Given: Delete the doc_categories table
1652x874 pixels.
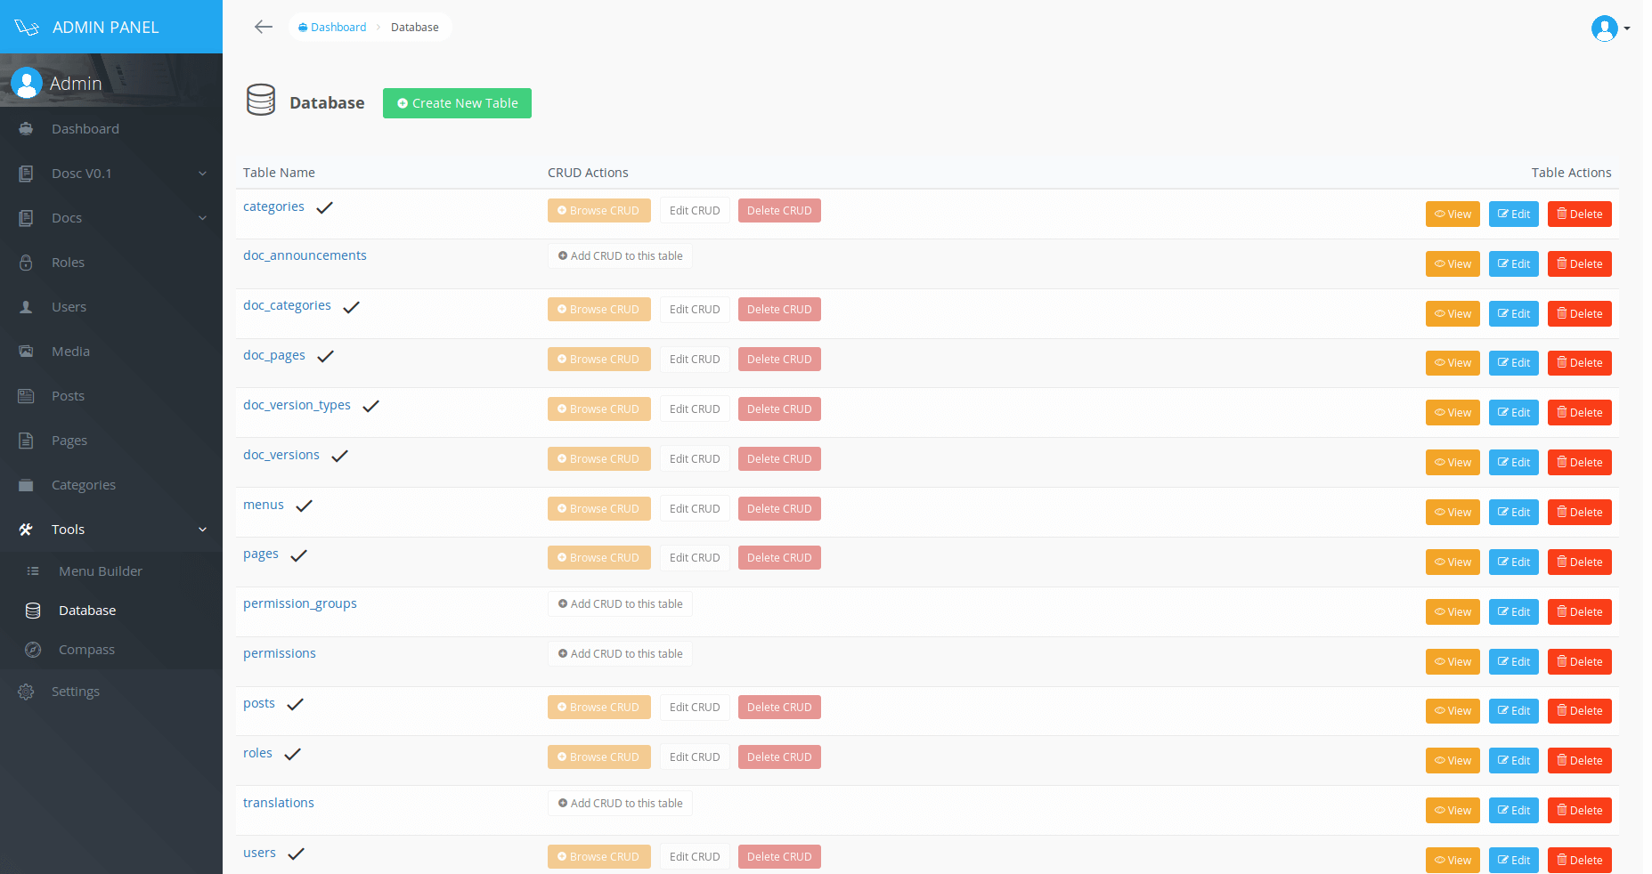Looking at the screenshot, I should (1580, 314).
